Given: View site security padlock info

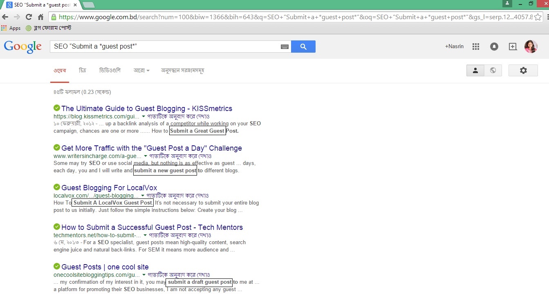Looking at the screenshot, I should click(53, 17).
